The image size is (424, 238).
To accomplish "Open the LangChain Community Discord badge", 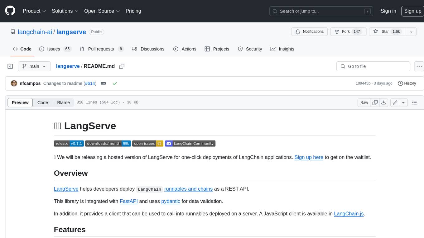I will [190, 143].
